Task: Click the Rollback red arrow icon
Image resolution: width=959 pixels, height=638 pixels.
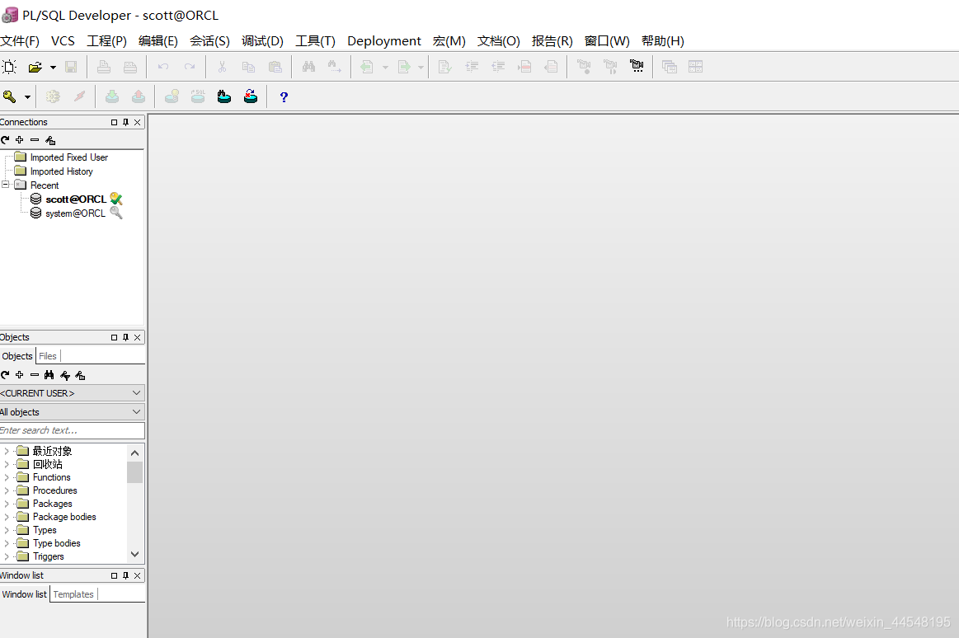Action: coord(139,96)
